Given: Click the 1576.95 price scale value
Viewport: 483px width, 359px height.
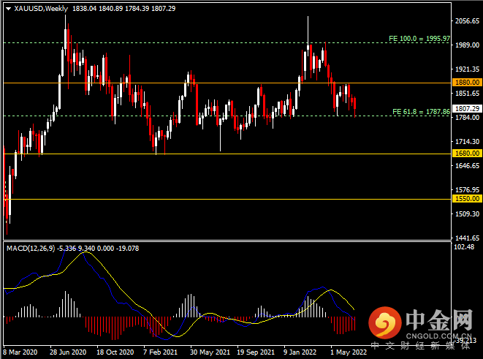Looking at the screenshot, I should pos(468,189).
